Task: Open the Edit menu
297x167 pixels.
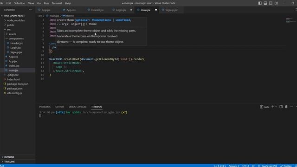Action: point(8,3)
